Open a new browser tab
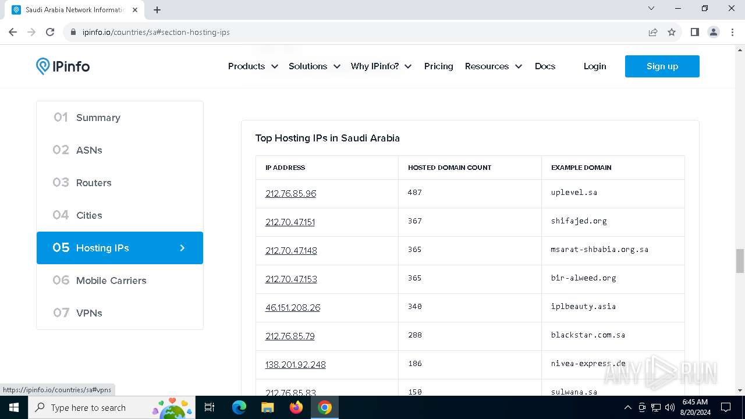745x419 pixels. (157, 9)
